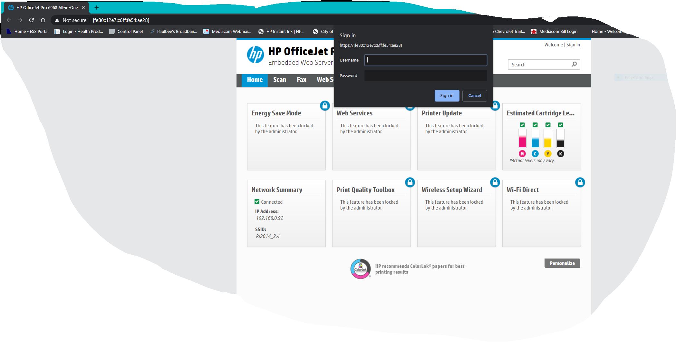The width and height of the screenshot is (676, 342).
Task: Click the SSID value PJ2014_2.4
Action: point(268,236)
